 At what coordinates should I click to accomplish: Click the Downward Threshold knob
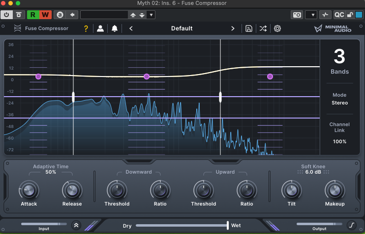117,190
